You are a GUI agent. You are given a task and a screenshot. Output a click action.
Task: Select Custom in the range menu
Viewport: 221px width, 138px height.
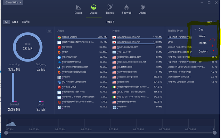point(203,52)
